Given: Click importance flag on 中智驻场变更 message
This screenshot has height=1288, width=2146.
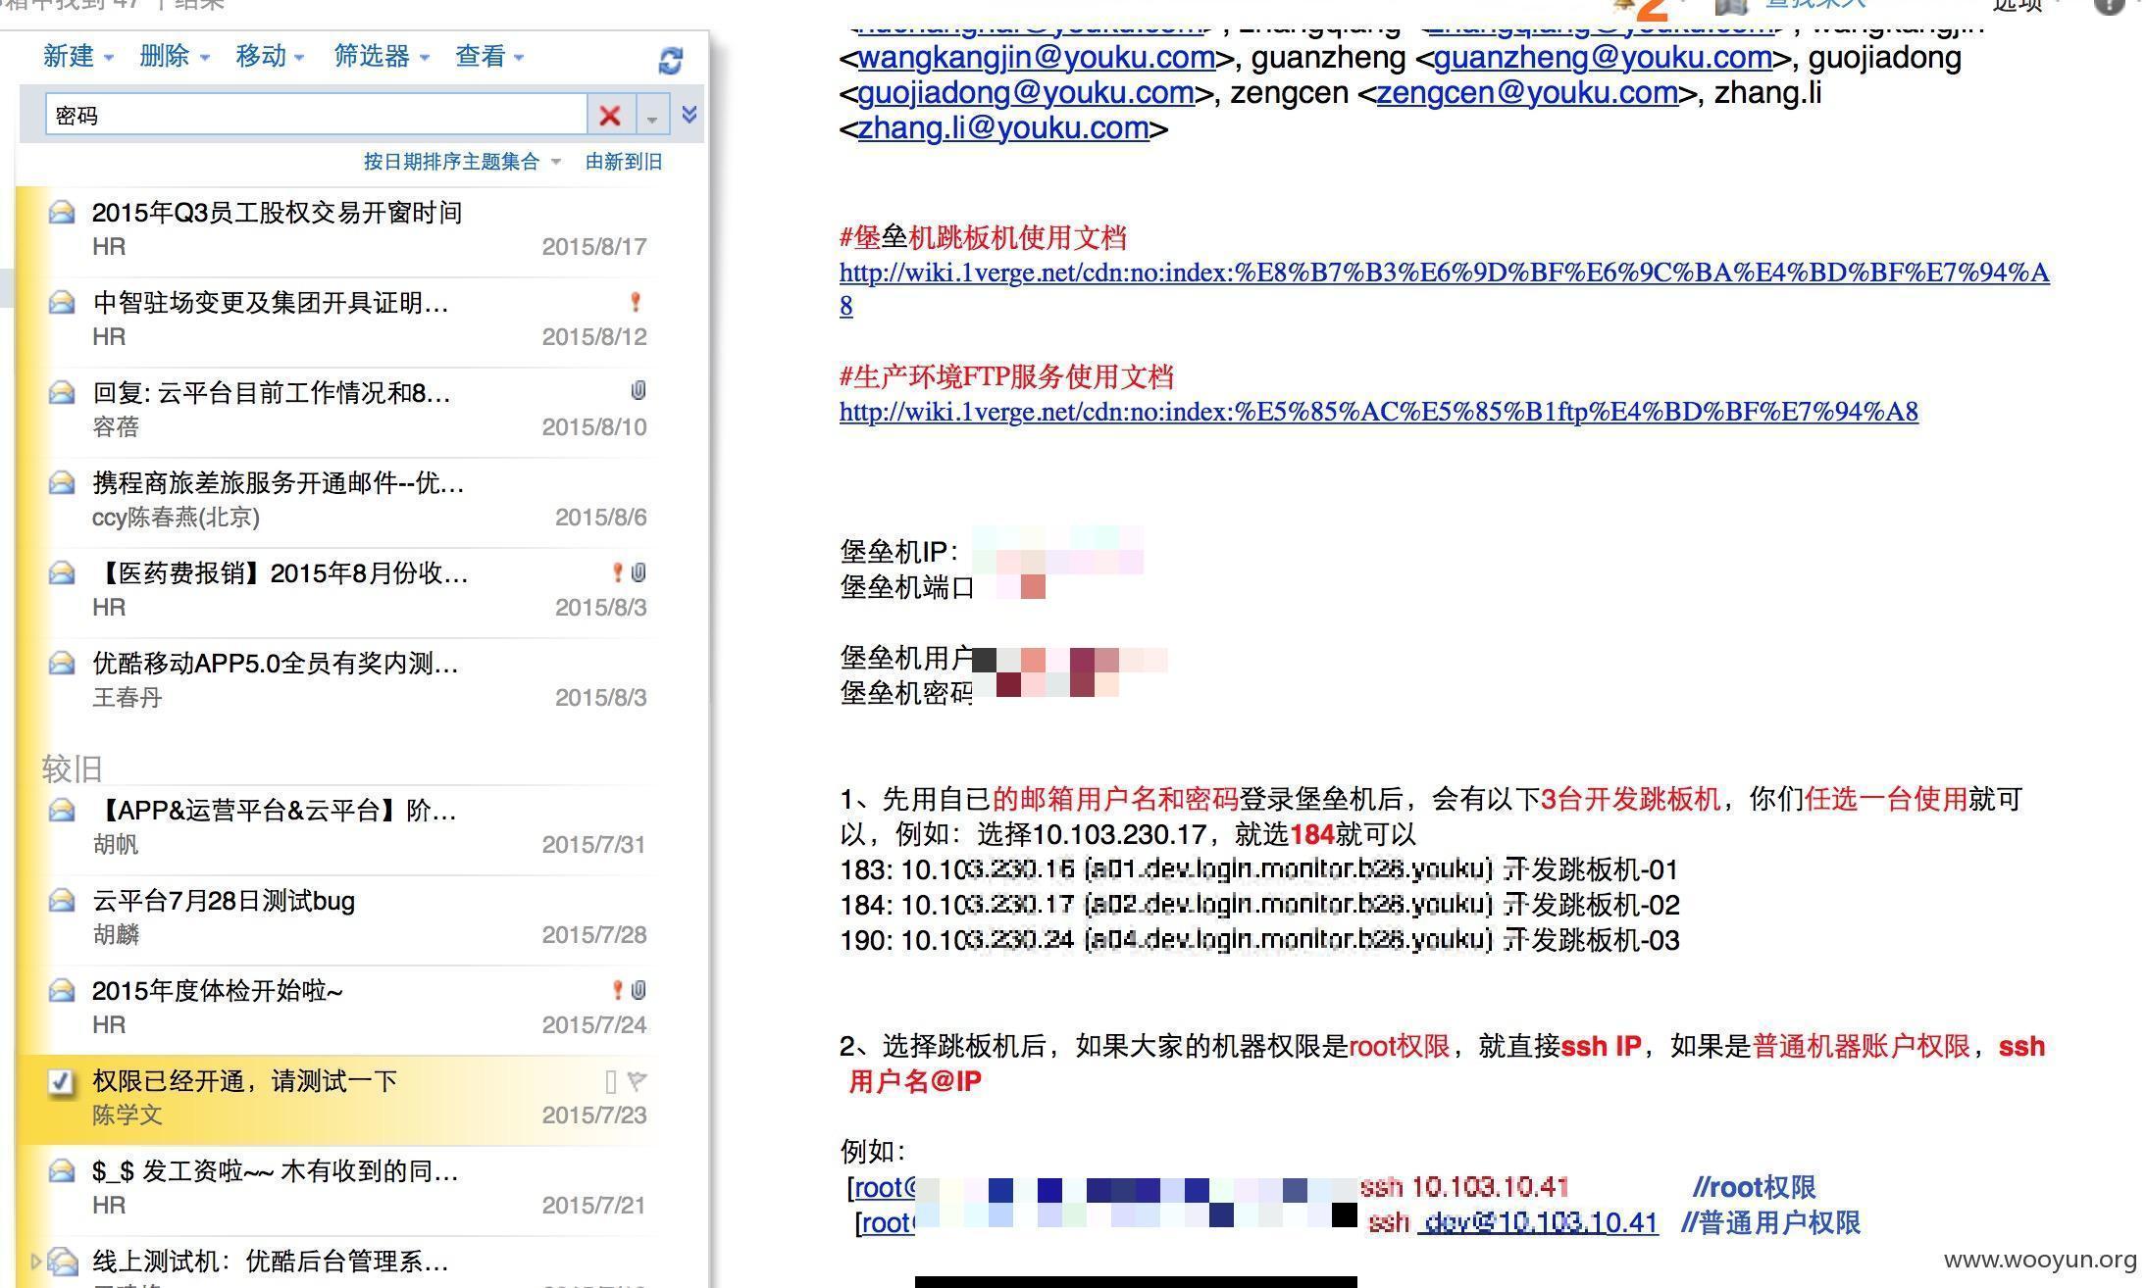Looking at the screenshot, I should (636, 302).
